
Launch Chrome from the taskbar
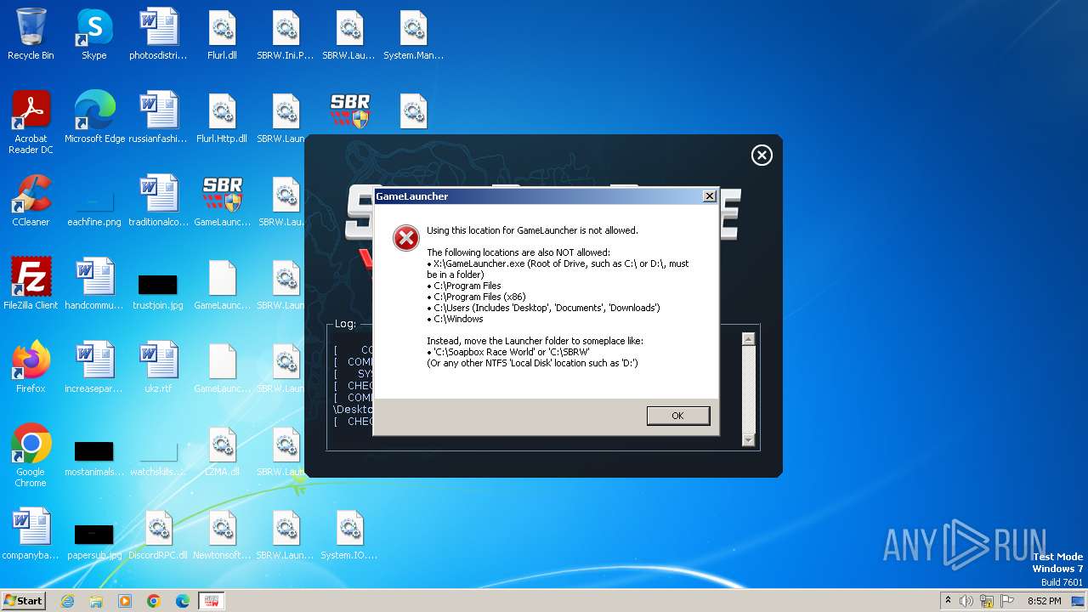[154, 601]
